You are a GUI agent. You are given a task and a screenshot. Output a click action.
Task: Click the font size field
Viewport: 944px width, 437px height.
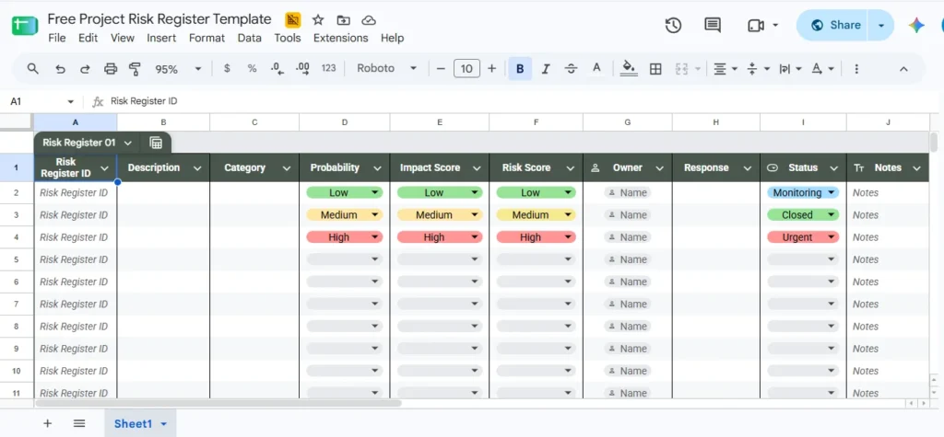click(x=466, y=68)
